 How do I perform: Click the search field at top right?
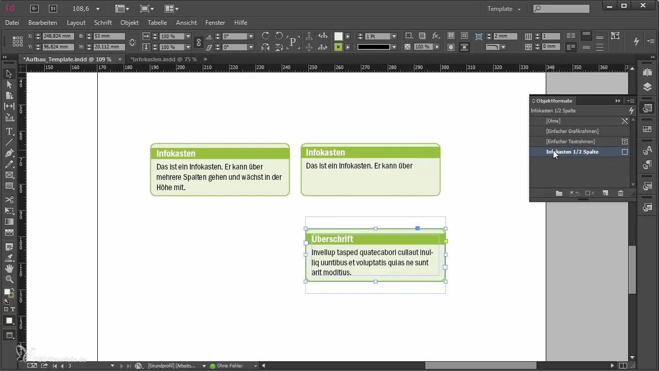coord(561,9)
